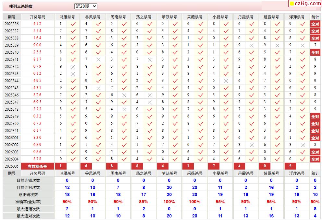Click winning number 878 for period 2026004

coord(37,159)
